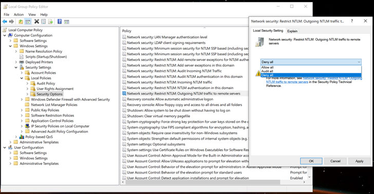The height and width of the screenshot is (194, 374).
Task: Click icon of highlighted Outgoing NTLM traffic policy
Action: pos(124,94)
